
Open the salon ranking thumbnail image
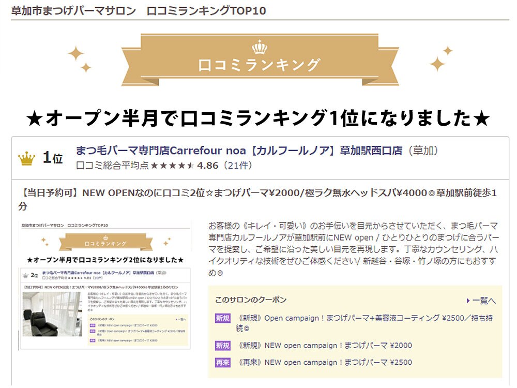105,286
